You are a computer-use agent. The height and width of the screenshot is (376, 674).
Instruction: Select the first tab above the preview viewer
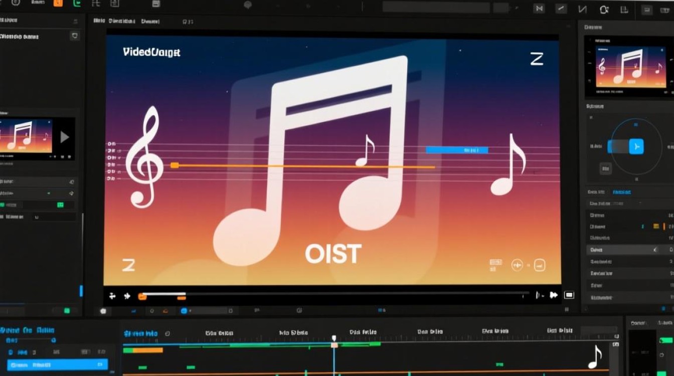99,21
